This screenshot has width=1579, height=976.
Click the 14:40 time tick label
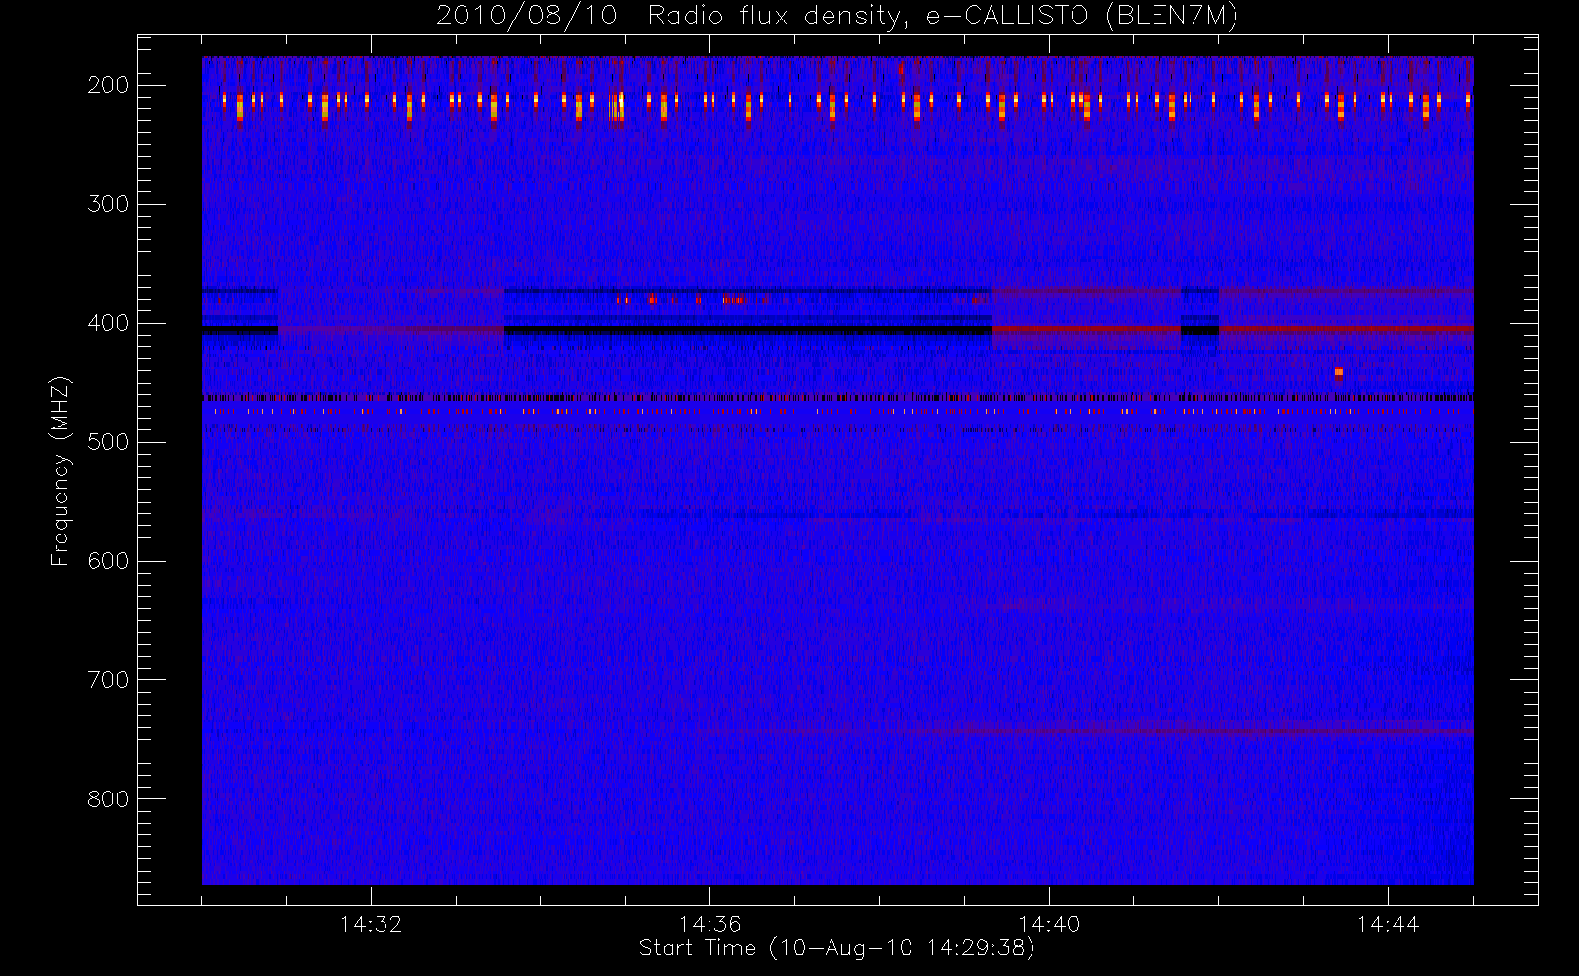[1049, 924]
